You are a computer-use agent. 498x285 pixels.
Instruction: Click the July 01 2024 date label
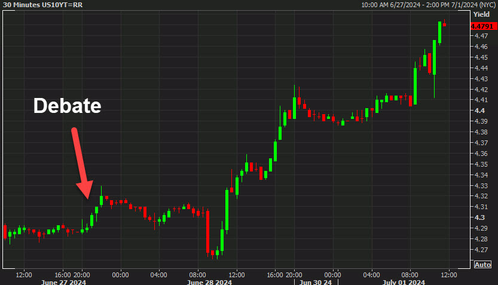[404, 282]
